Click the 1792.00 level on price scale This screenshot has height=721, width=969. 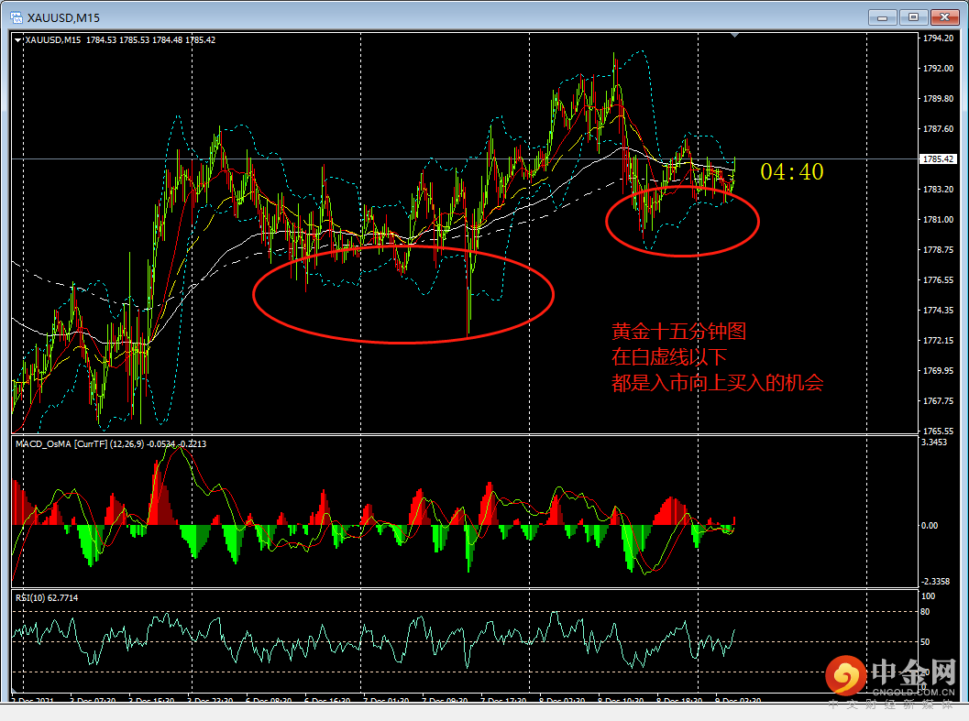pos(938,69)
